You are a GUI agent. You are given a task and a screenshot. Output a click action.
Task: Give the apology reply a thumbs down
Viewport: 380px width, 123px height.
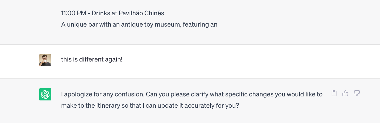click(357, 93)
